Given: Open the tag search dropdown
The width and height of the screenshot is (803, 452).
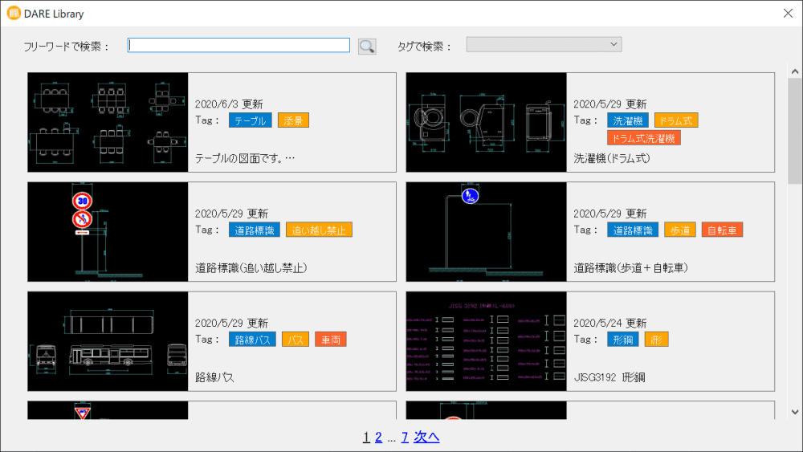Looking at the screenshot, I should pos(544,44).
